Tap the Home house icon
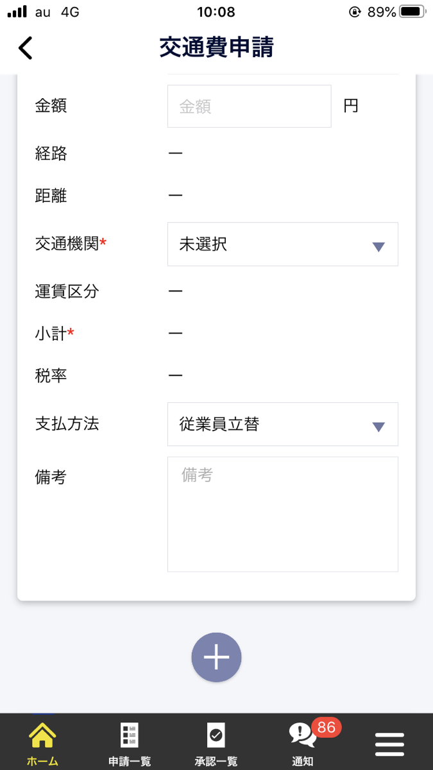This screenshot has width=433, height=770. [42, 735]
